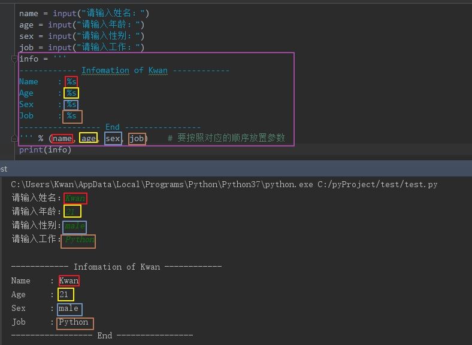
Task: Collapse the info string fold marker
Action: click(x=14, y=59)
